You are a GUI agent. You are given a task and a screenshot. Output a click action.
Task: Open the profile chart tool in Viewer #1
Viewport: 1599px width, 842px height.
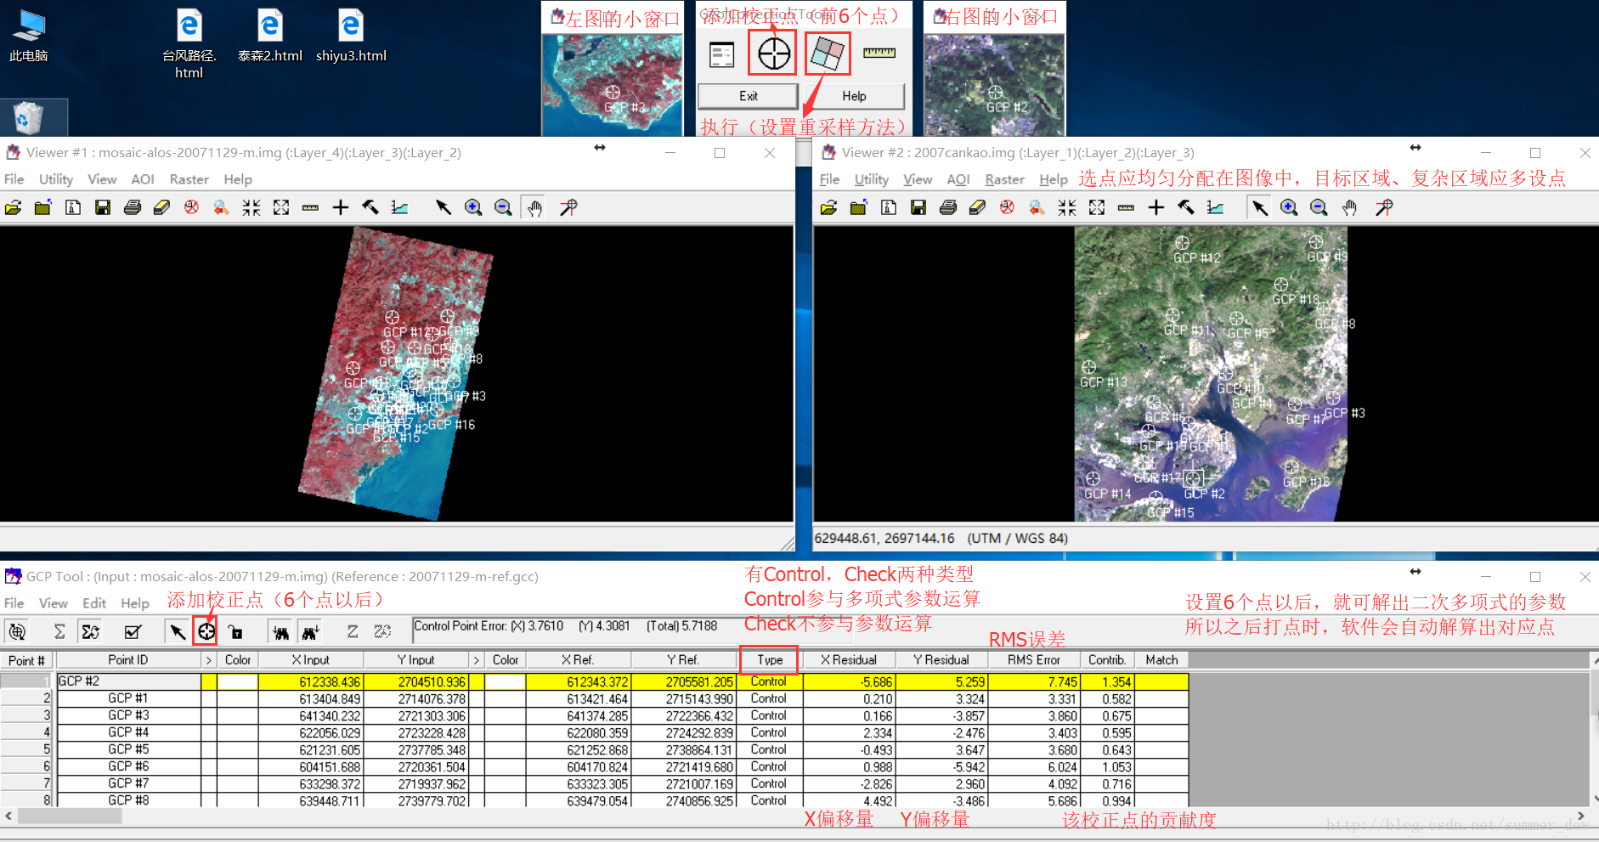399,207
